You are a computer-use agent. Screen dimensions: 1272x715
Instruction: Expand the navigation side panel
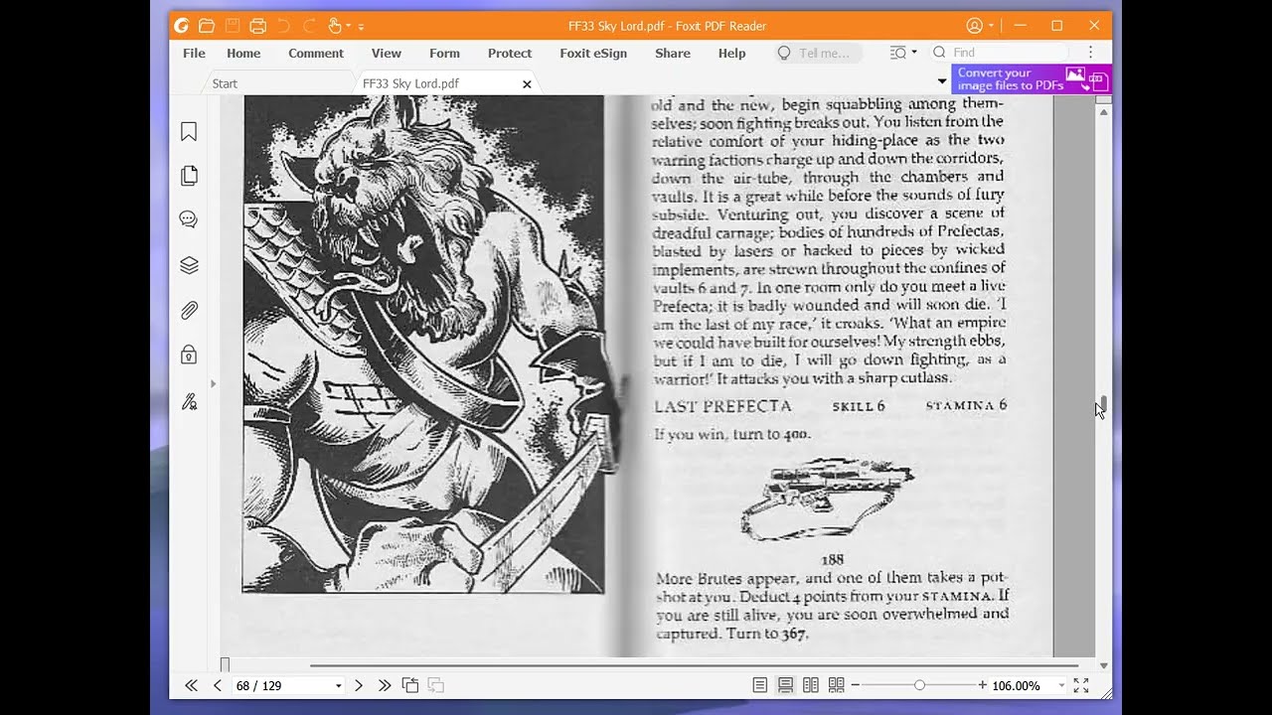pos(213,383)
